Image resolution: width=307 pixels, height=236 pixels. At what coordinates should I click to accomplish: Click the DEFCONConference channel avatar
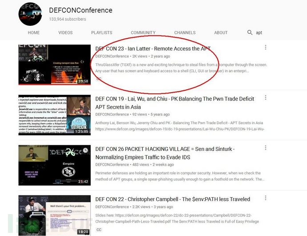[30, 14]
